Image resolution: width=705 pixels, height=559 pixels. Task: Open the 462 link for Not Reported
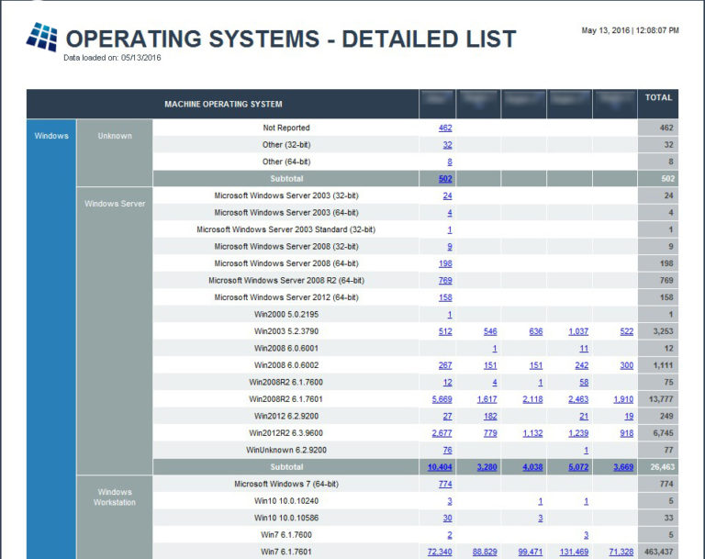pyautogui.click(x=445, y=128)
